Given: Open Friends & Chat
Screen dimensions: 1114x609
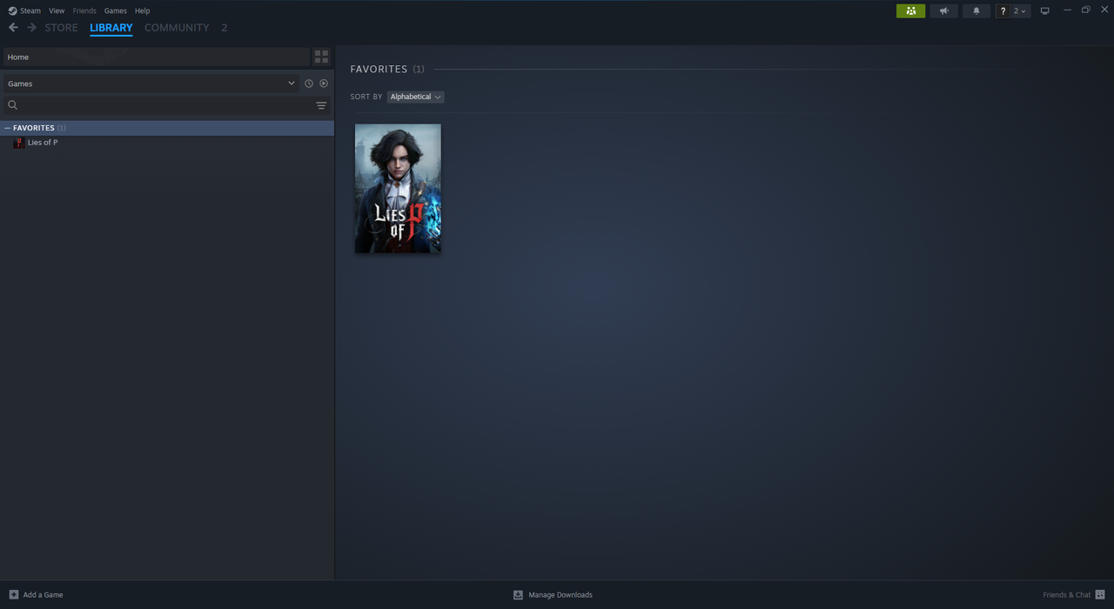Looking at the screenshot, I should point(1066,595).
